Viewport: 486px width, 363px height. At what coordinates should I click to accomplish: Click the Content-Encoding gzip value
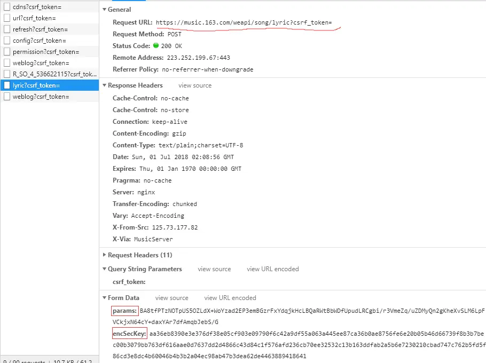(179, 134)
